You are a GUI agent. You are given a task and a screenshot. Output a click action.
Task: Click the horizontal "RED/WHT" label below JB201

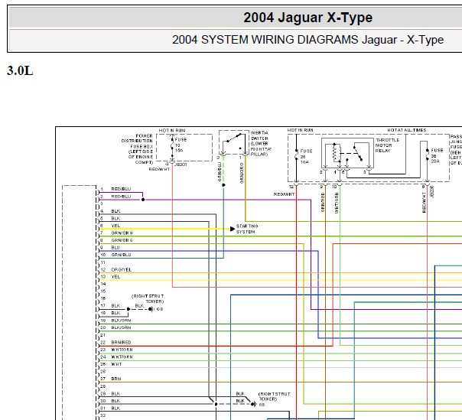(159, 169)
